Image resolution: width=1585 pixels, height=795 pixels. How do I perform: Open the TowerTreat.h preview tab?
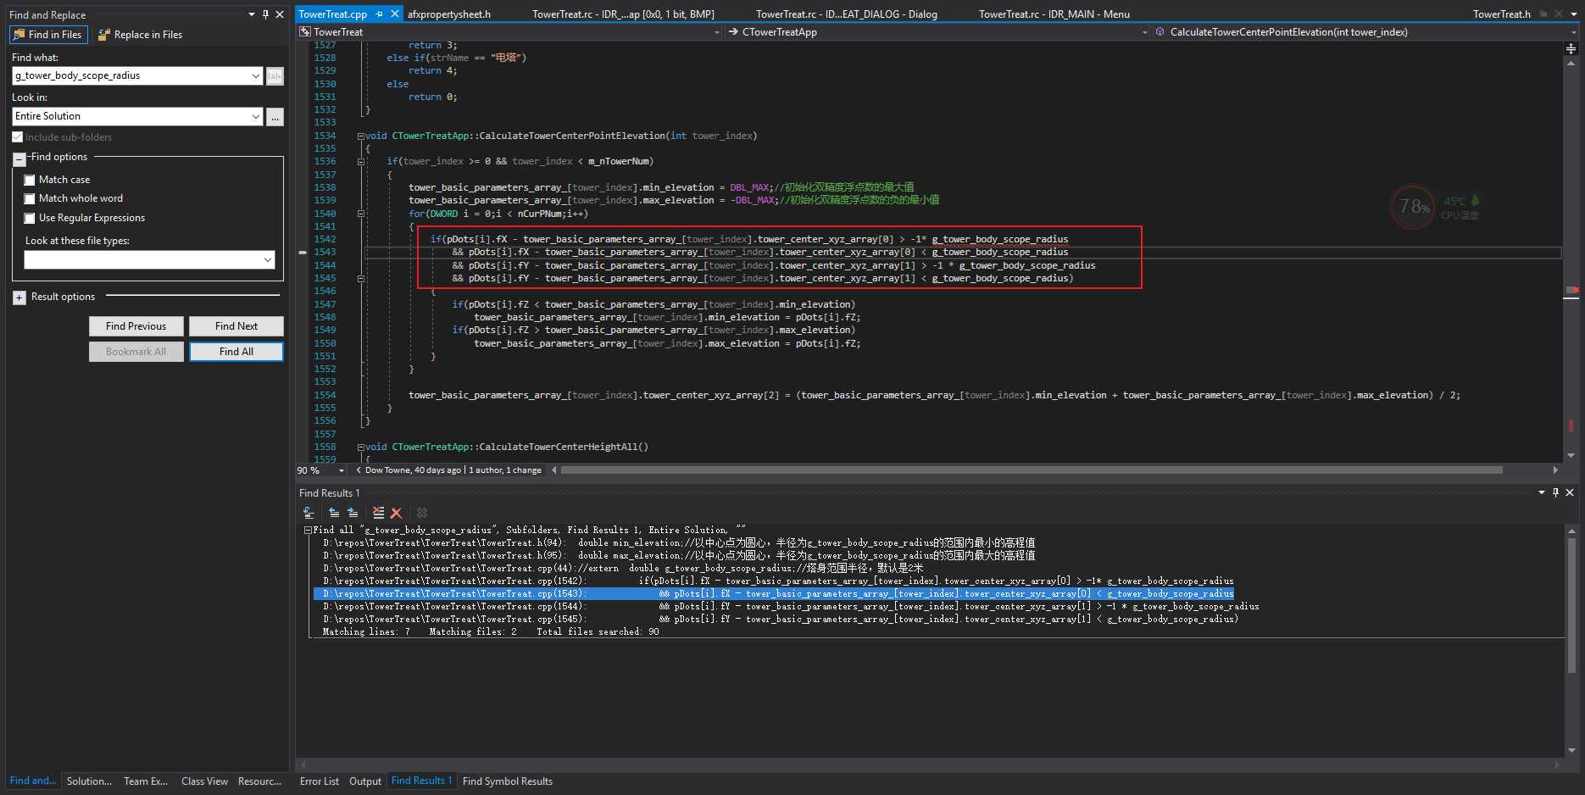(x=1501, y=14)
